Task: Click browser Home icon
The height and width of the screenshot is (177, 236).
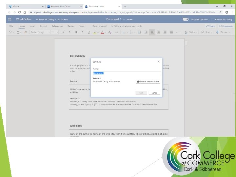Action: (25, 12)
